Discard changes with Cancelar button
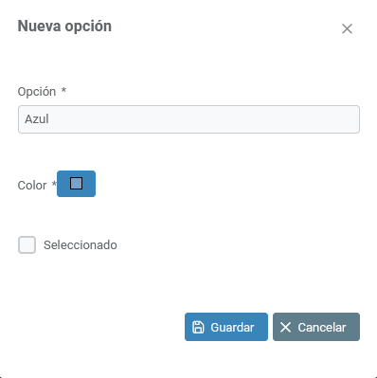The height and width of the screenshot is (378, 377). pos(316,327)
